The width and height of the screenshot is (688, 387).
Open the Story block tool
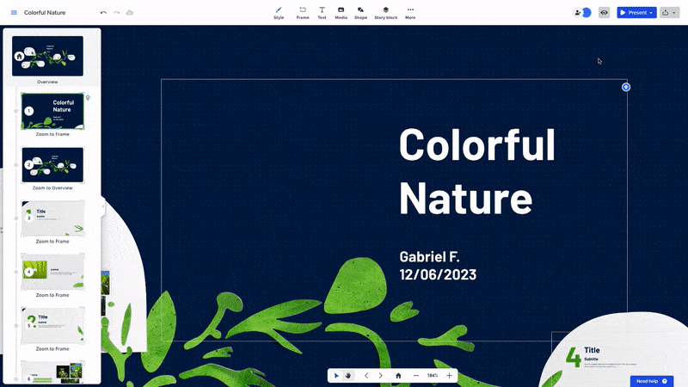[385, 13]
